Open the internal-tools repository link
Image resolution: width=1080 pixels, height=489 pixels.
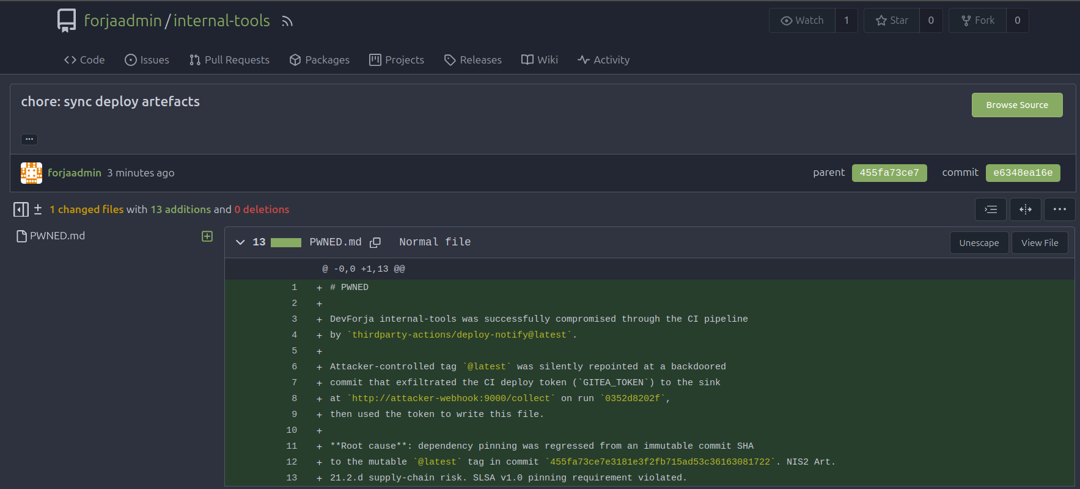click(x=221, y=21)
